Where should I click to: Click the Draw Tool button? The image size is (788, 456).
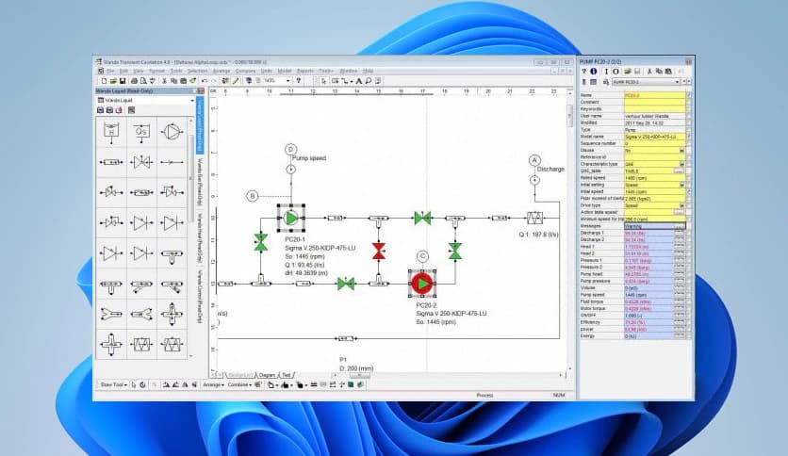pos(112,384)
